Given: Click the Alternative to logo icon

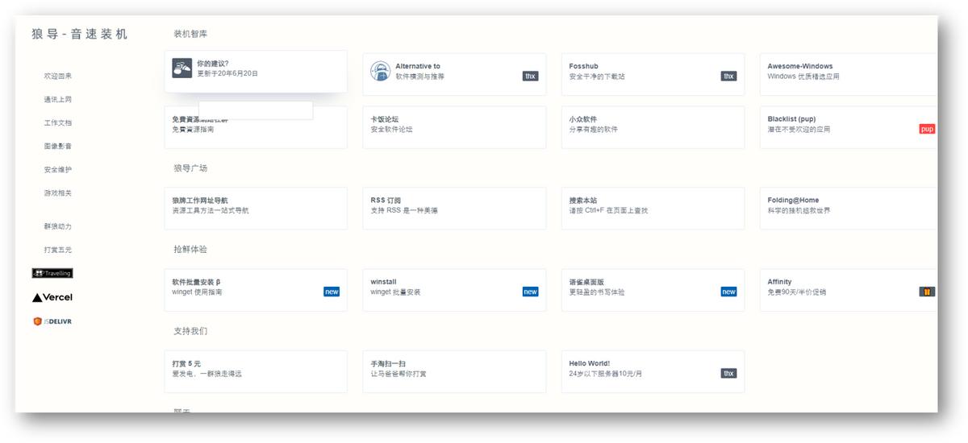Looking at the screenshot, I should 381,71.
